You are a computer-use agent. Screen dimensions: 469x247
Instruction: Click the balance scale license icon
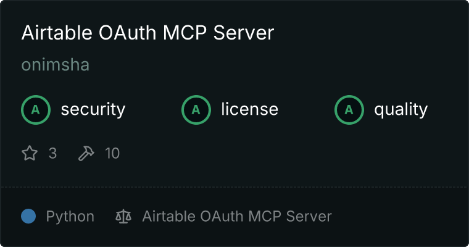(123, 216)
